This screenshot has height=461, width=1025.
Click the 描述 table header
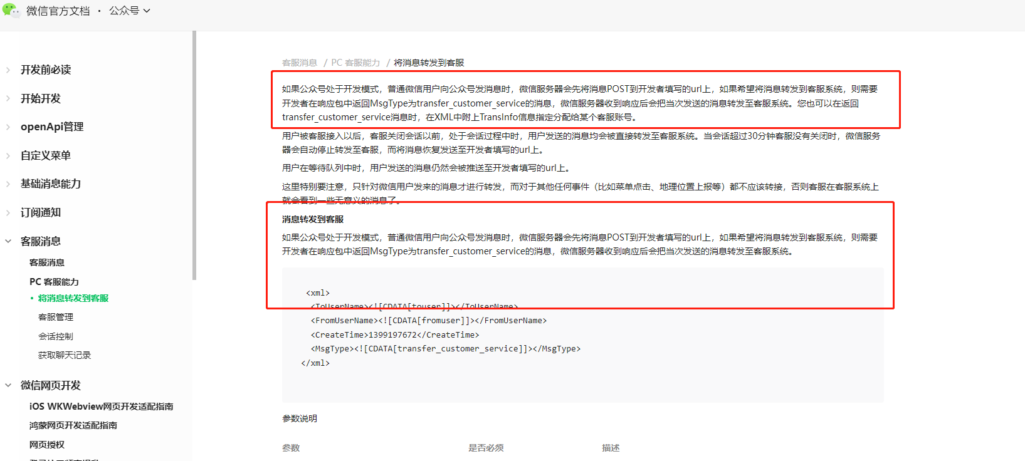tap(611, 448)
